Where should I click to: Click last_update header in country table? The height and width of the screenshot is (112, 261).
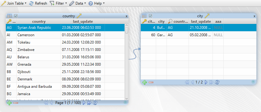point(83,21)
